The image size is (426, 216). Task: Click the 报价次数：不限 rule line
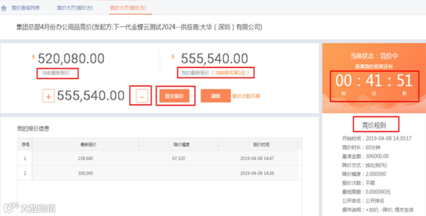point(358,183)
